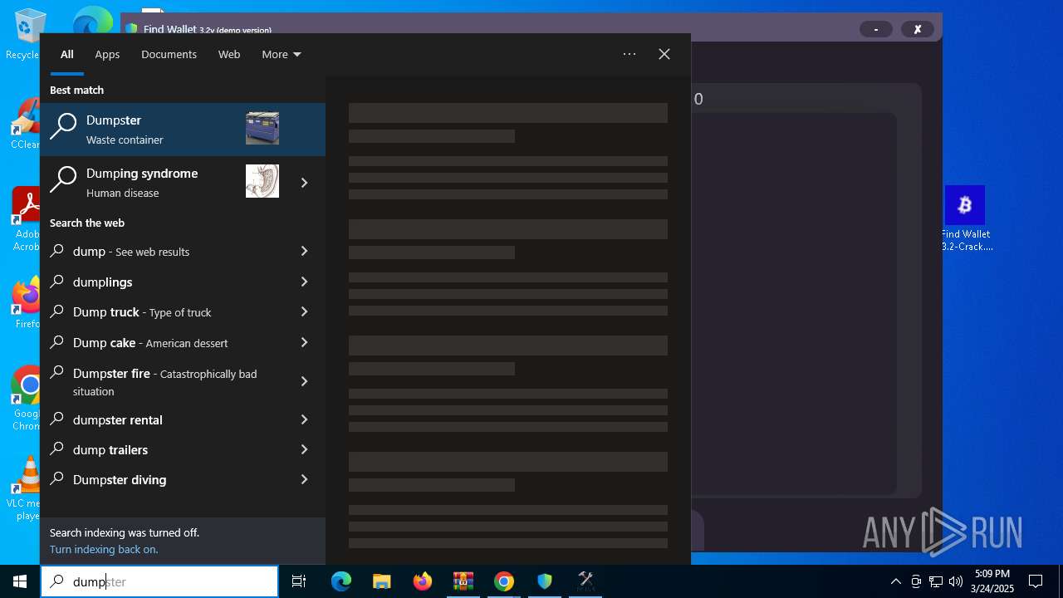1063x598 pixels.
Task: Click 'Turn indexing back on' link
Action: click(x=104, y=549)
